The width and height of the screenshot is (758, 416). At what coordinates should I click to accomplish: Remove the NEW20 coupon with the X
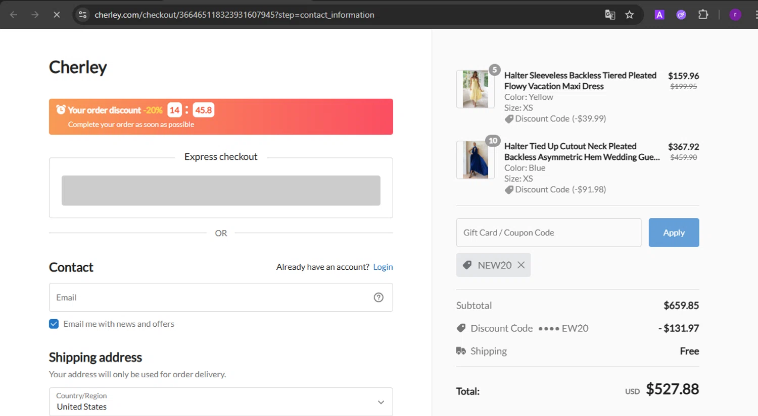click(x=521, y=265)
